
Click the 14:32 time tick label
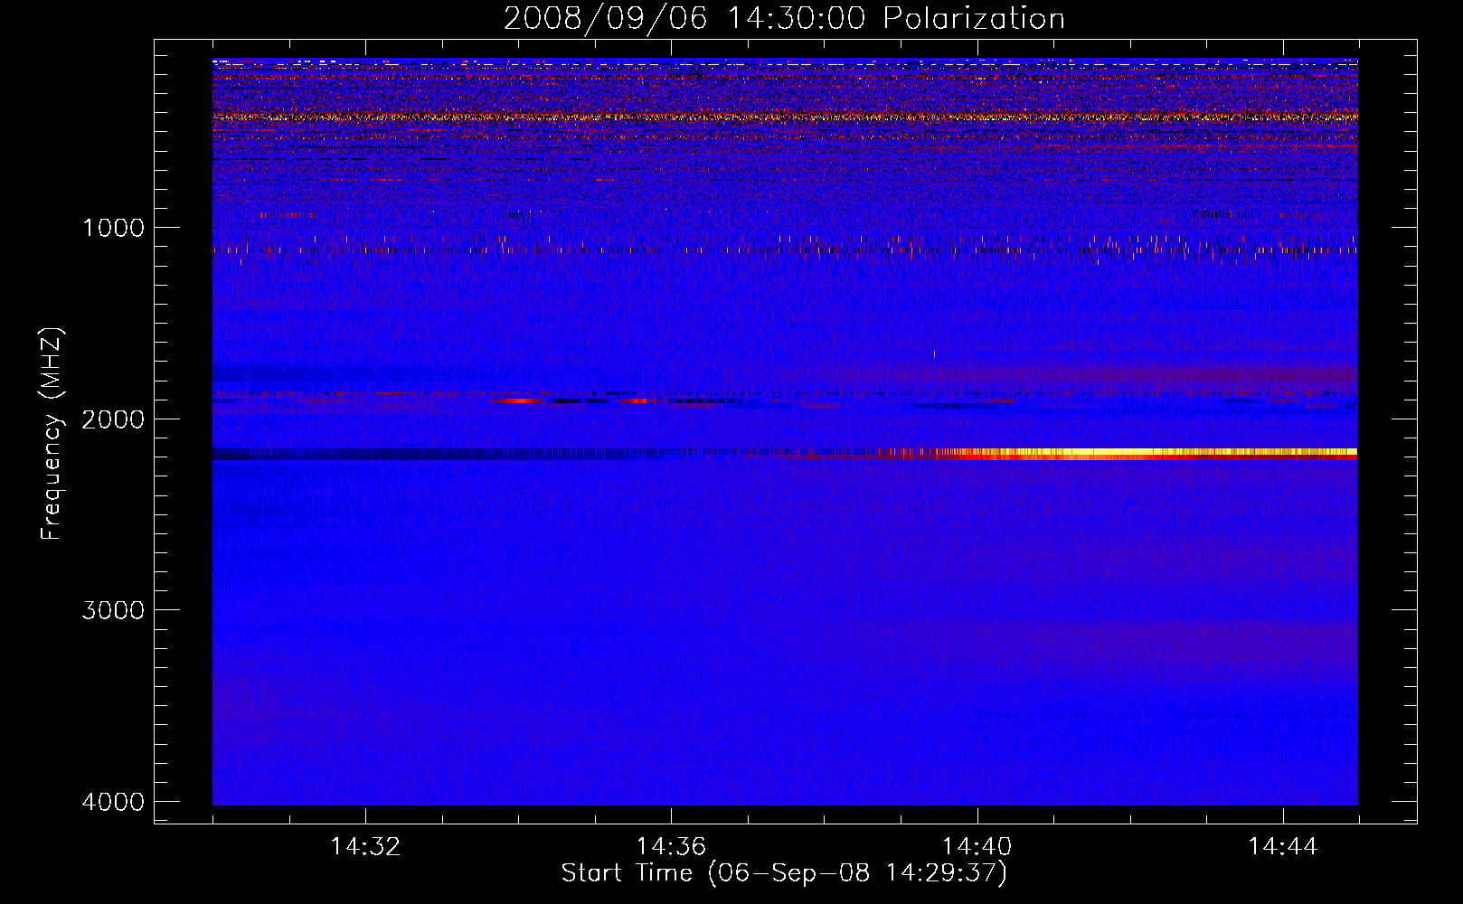click(365, 847)
